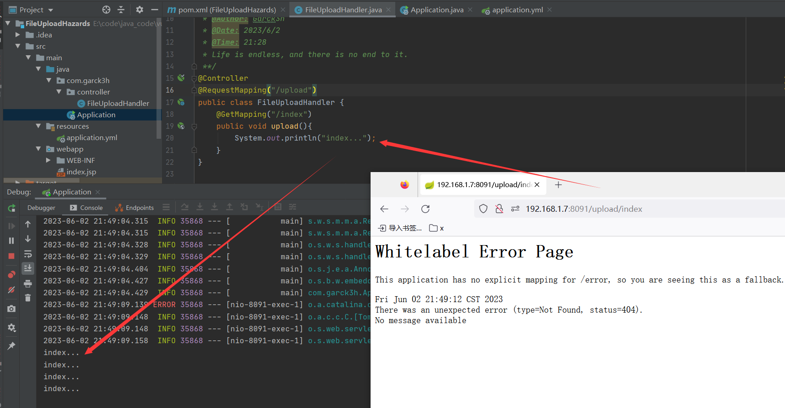Open View Breakpoints icon
Screen dimensions: 785x408
coord(11,274)
